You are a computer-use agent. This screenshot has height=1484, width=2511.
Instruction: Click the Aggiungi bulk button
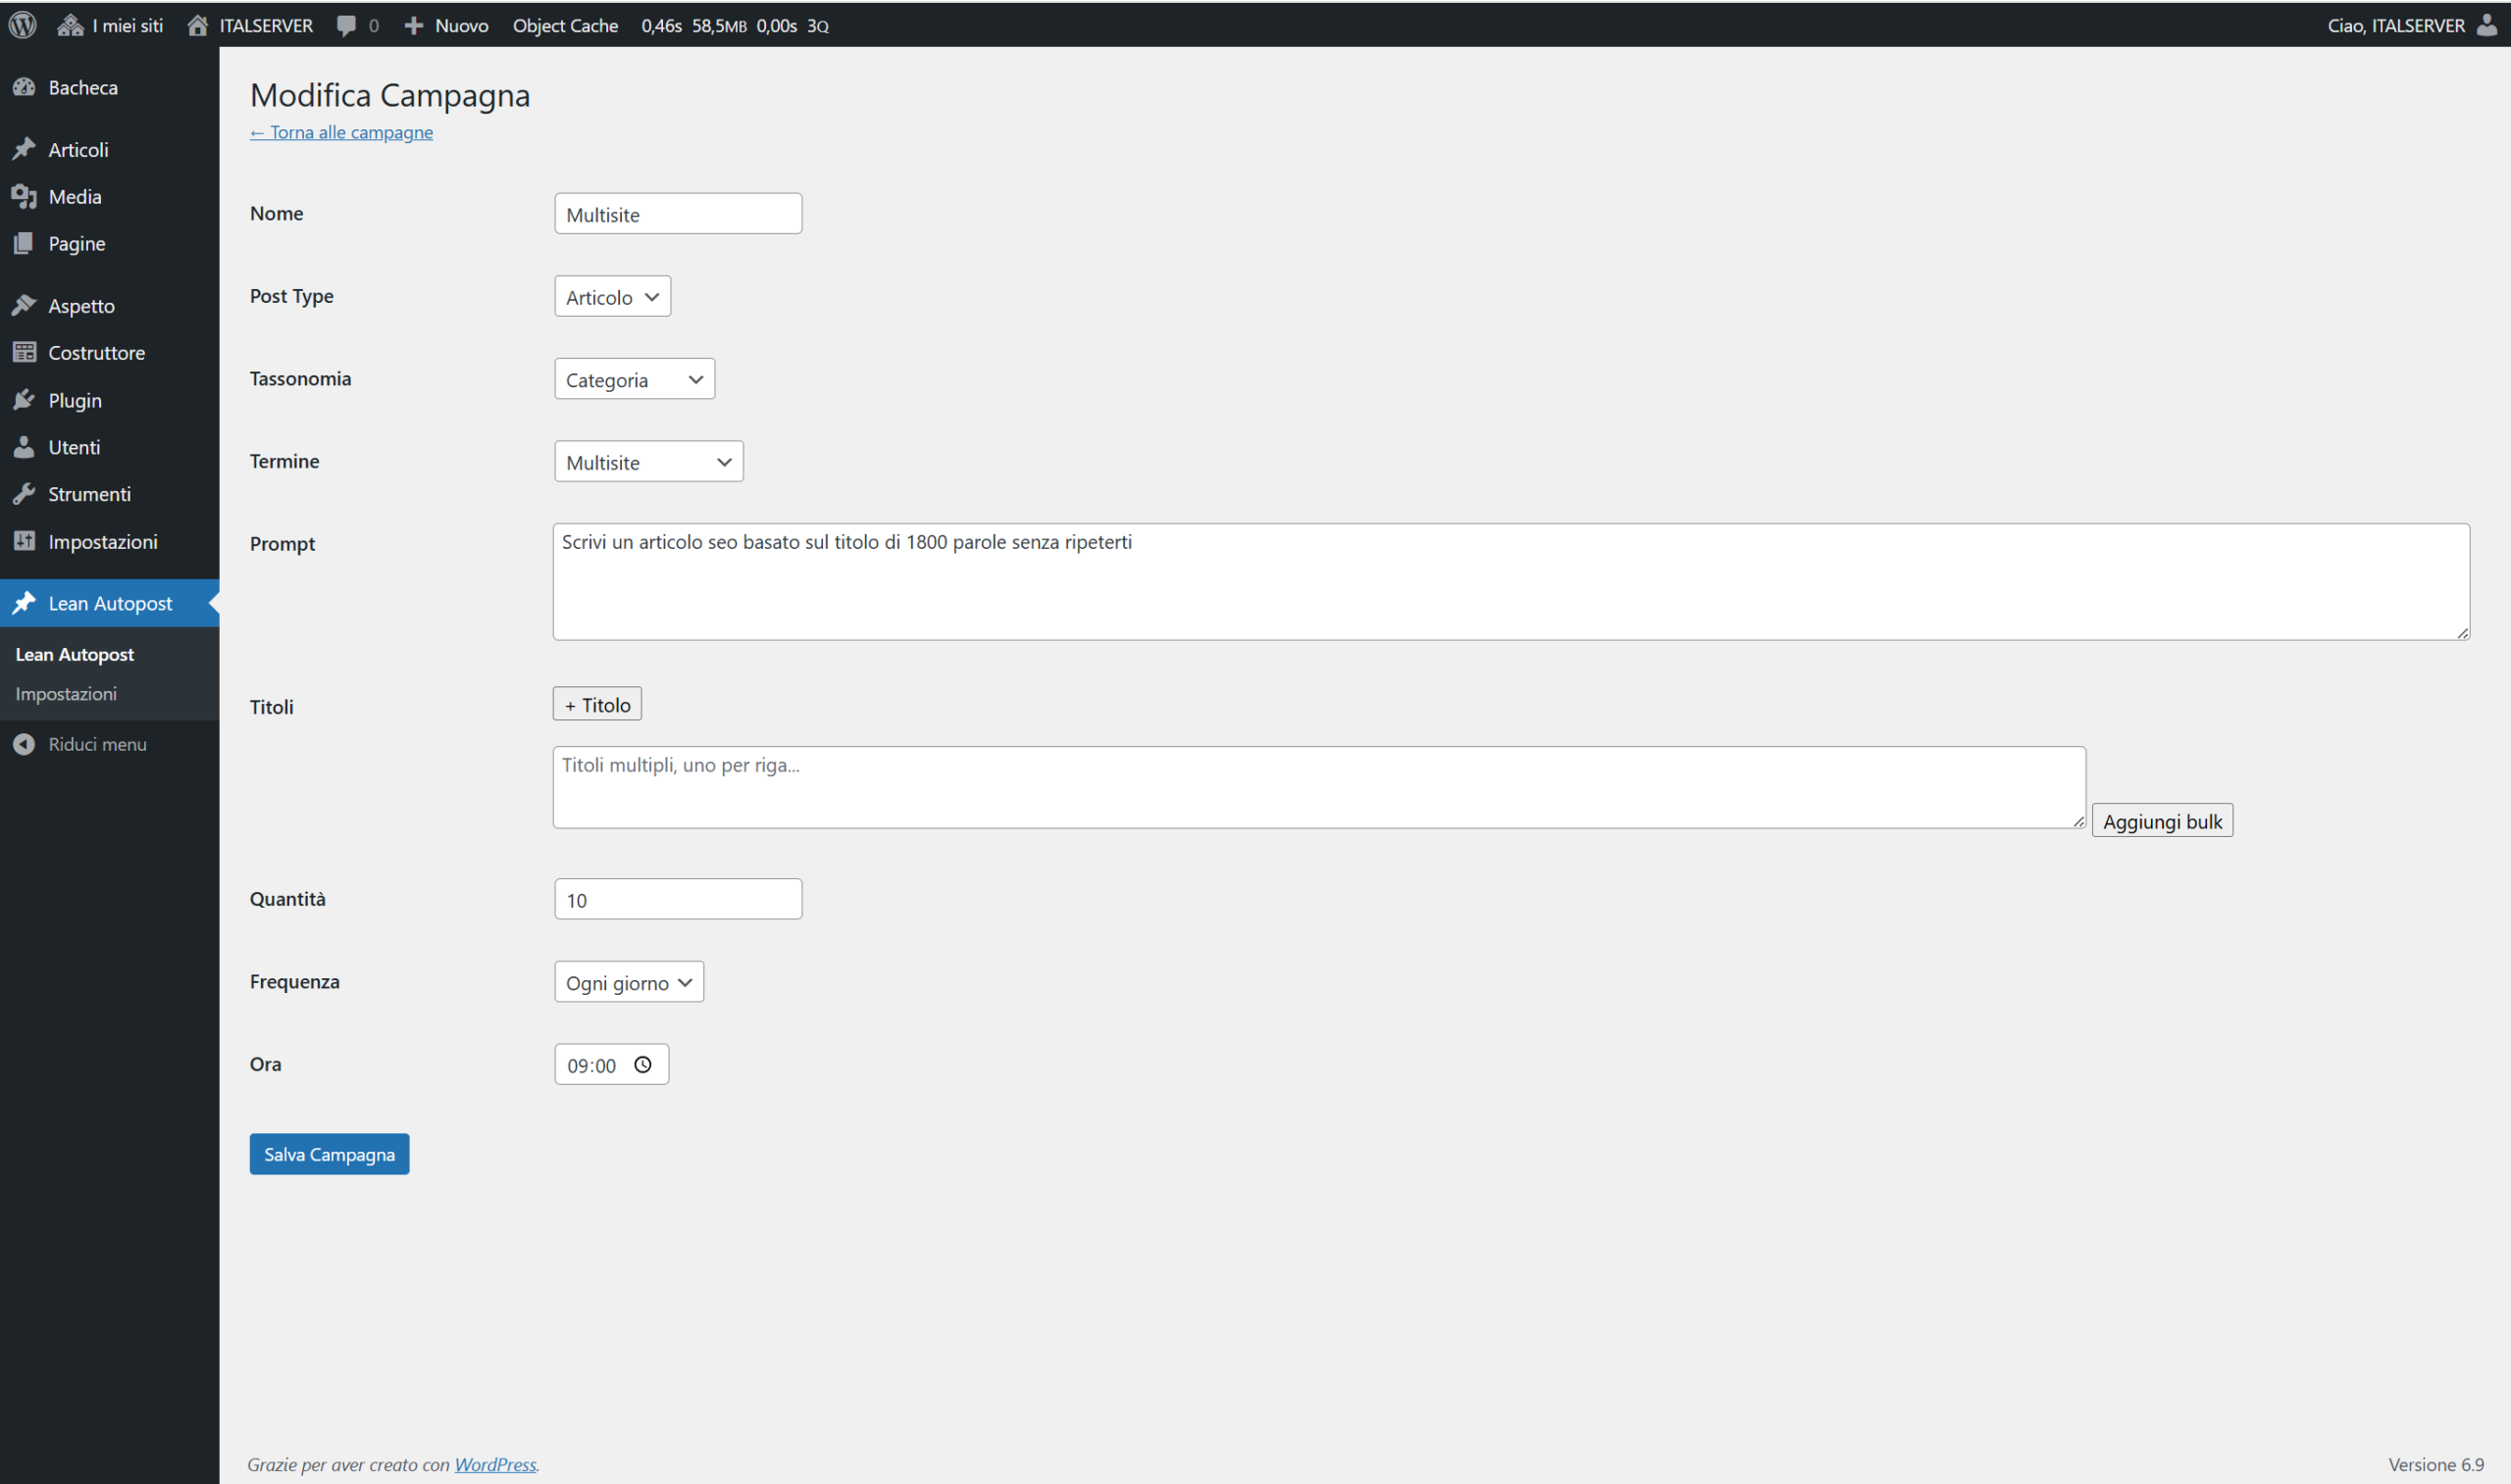(2161, 821)
